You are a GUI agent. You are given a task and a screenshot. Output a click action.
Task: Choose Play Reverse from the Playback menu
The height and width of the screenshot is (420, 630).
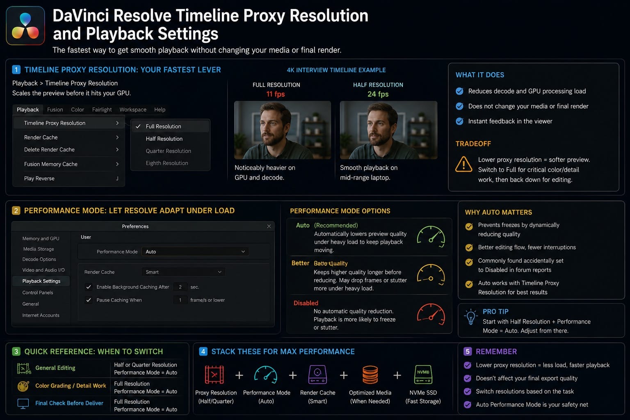69,178
